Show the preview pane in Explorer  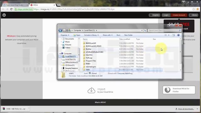click(173, 35)
